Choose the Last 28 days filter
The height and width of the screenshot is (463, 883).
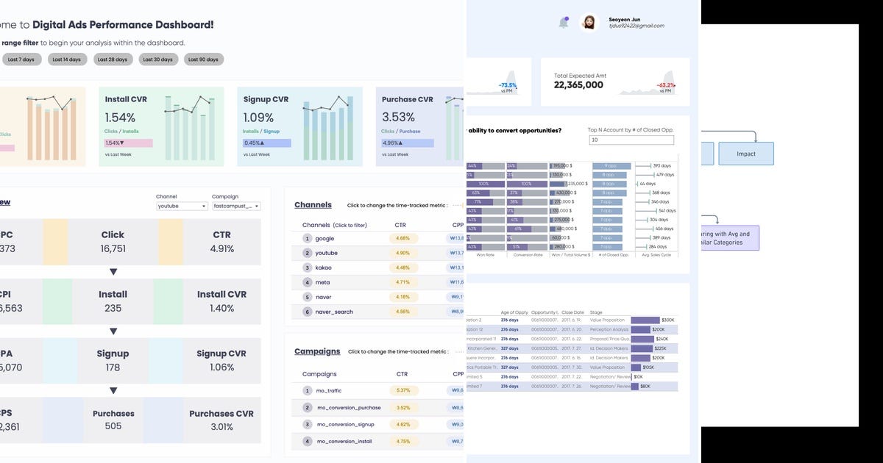(x=112, y=60)
